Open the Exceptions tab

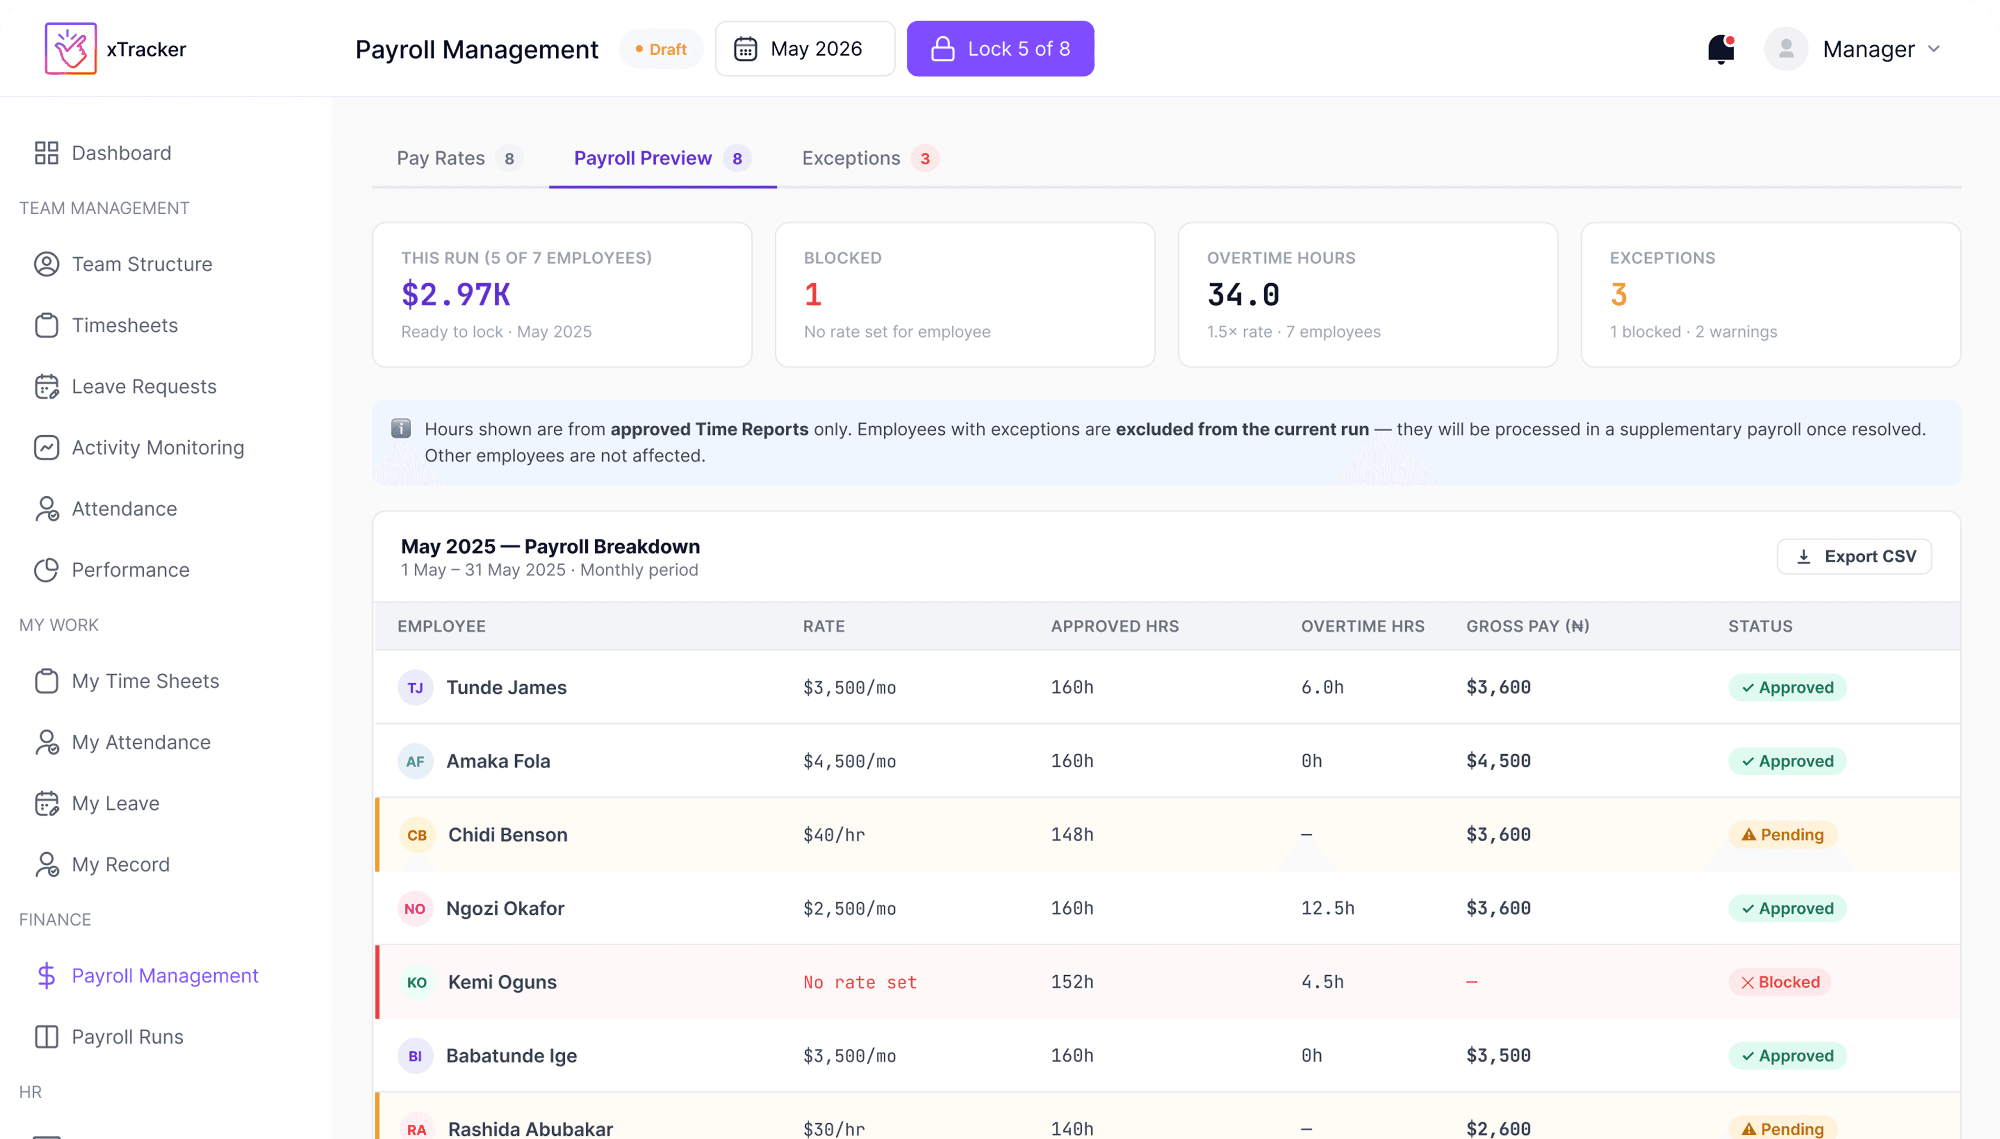pos(870,158)
